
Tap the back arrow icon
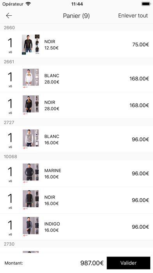[9, 16]
